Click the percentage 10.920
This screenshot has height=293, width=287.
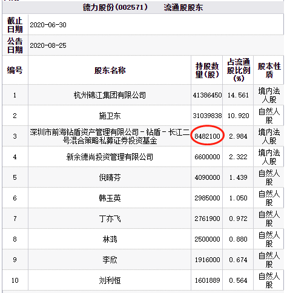click(x=238, y=116)
